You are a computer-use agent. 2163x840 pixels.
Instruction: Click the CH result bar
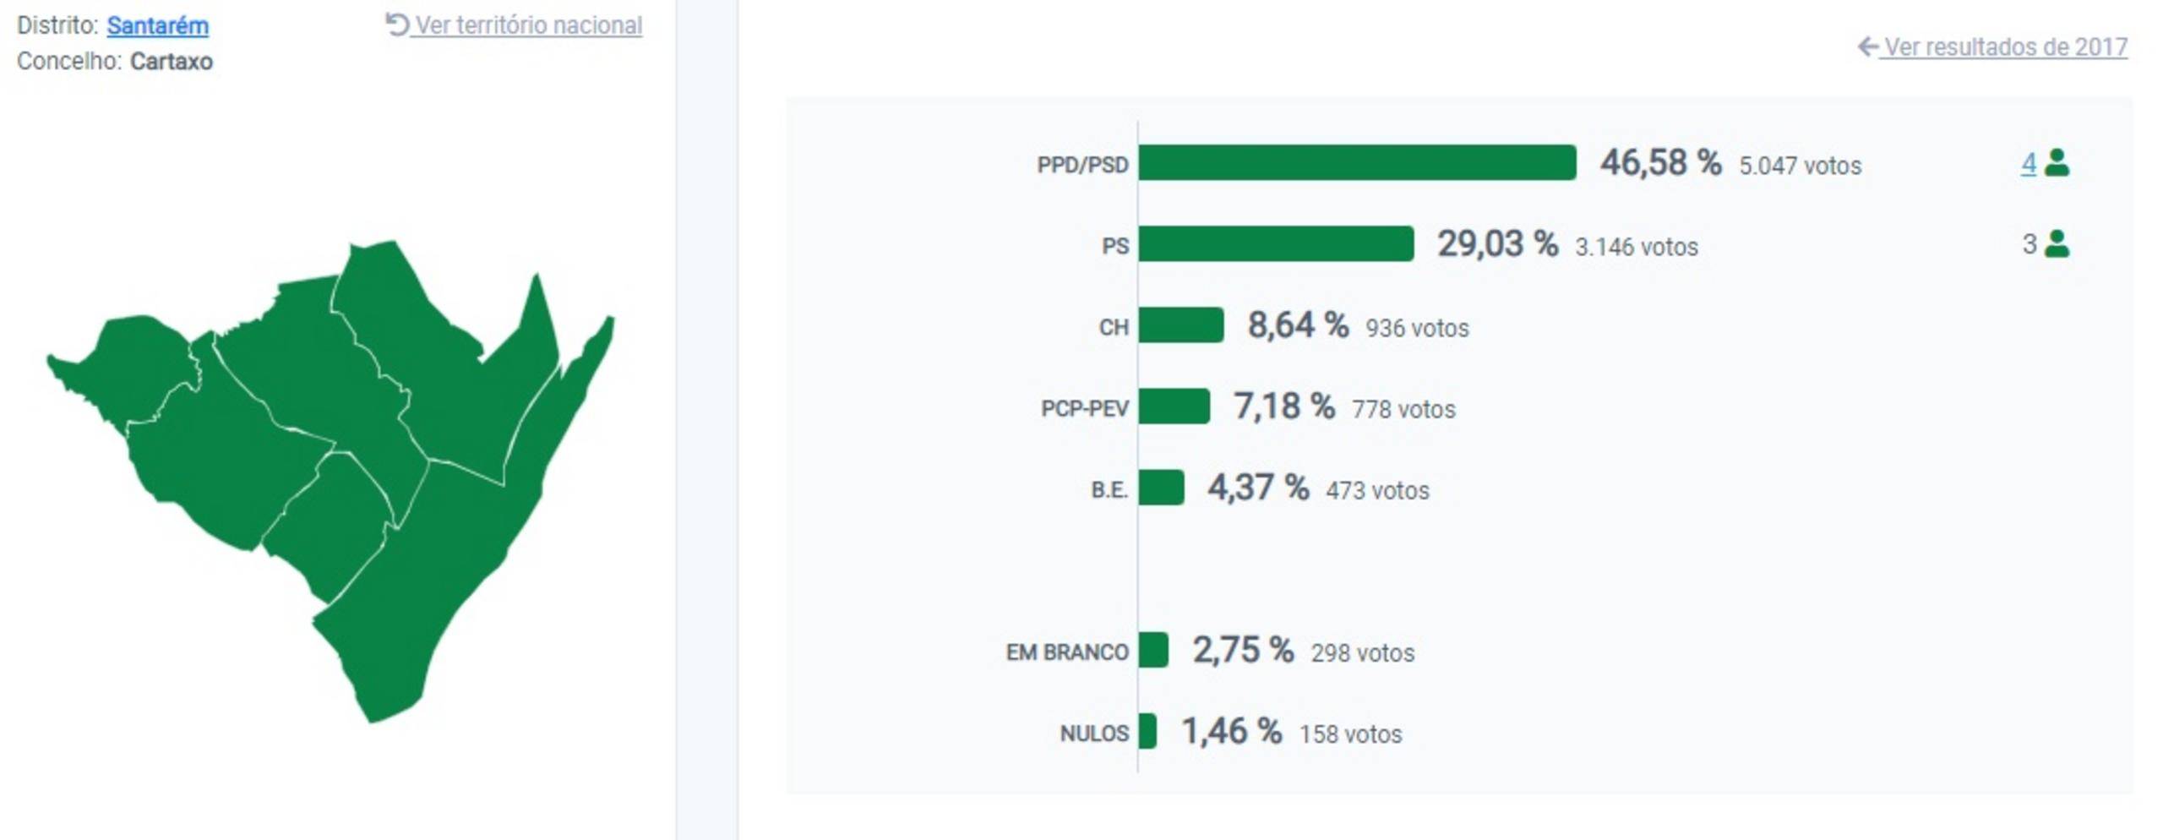[x=1180, y=325]
